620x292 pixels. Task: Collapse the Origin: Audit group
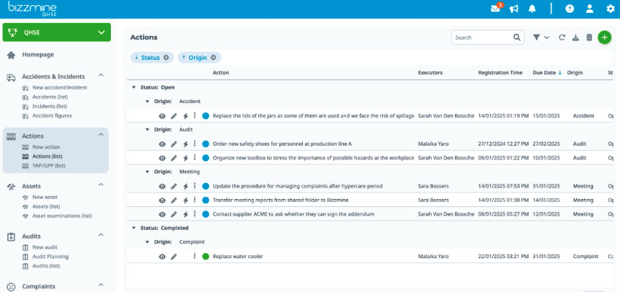click(147, 130)
